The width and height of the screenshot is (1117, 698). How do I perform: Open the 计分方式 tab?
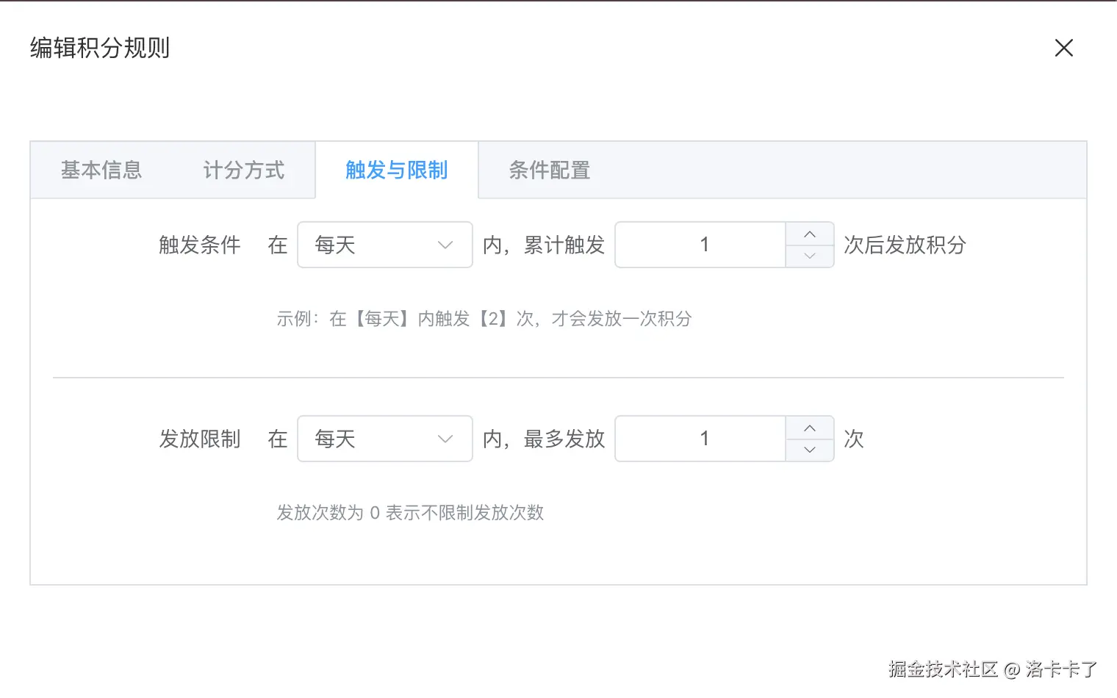pos(244,170)
